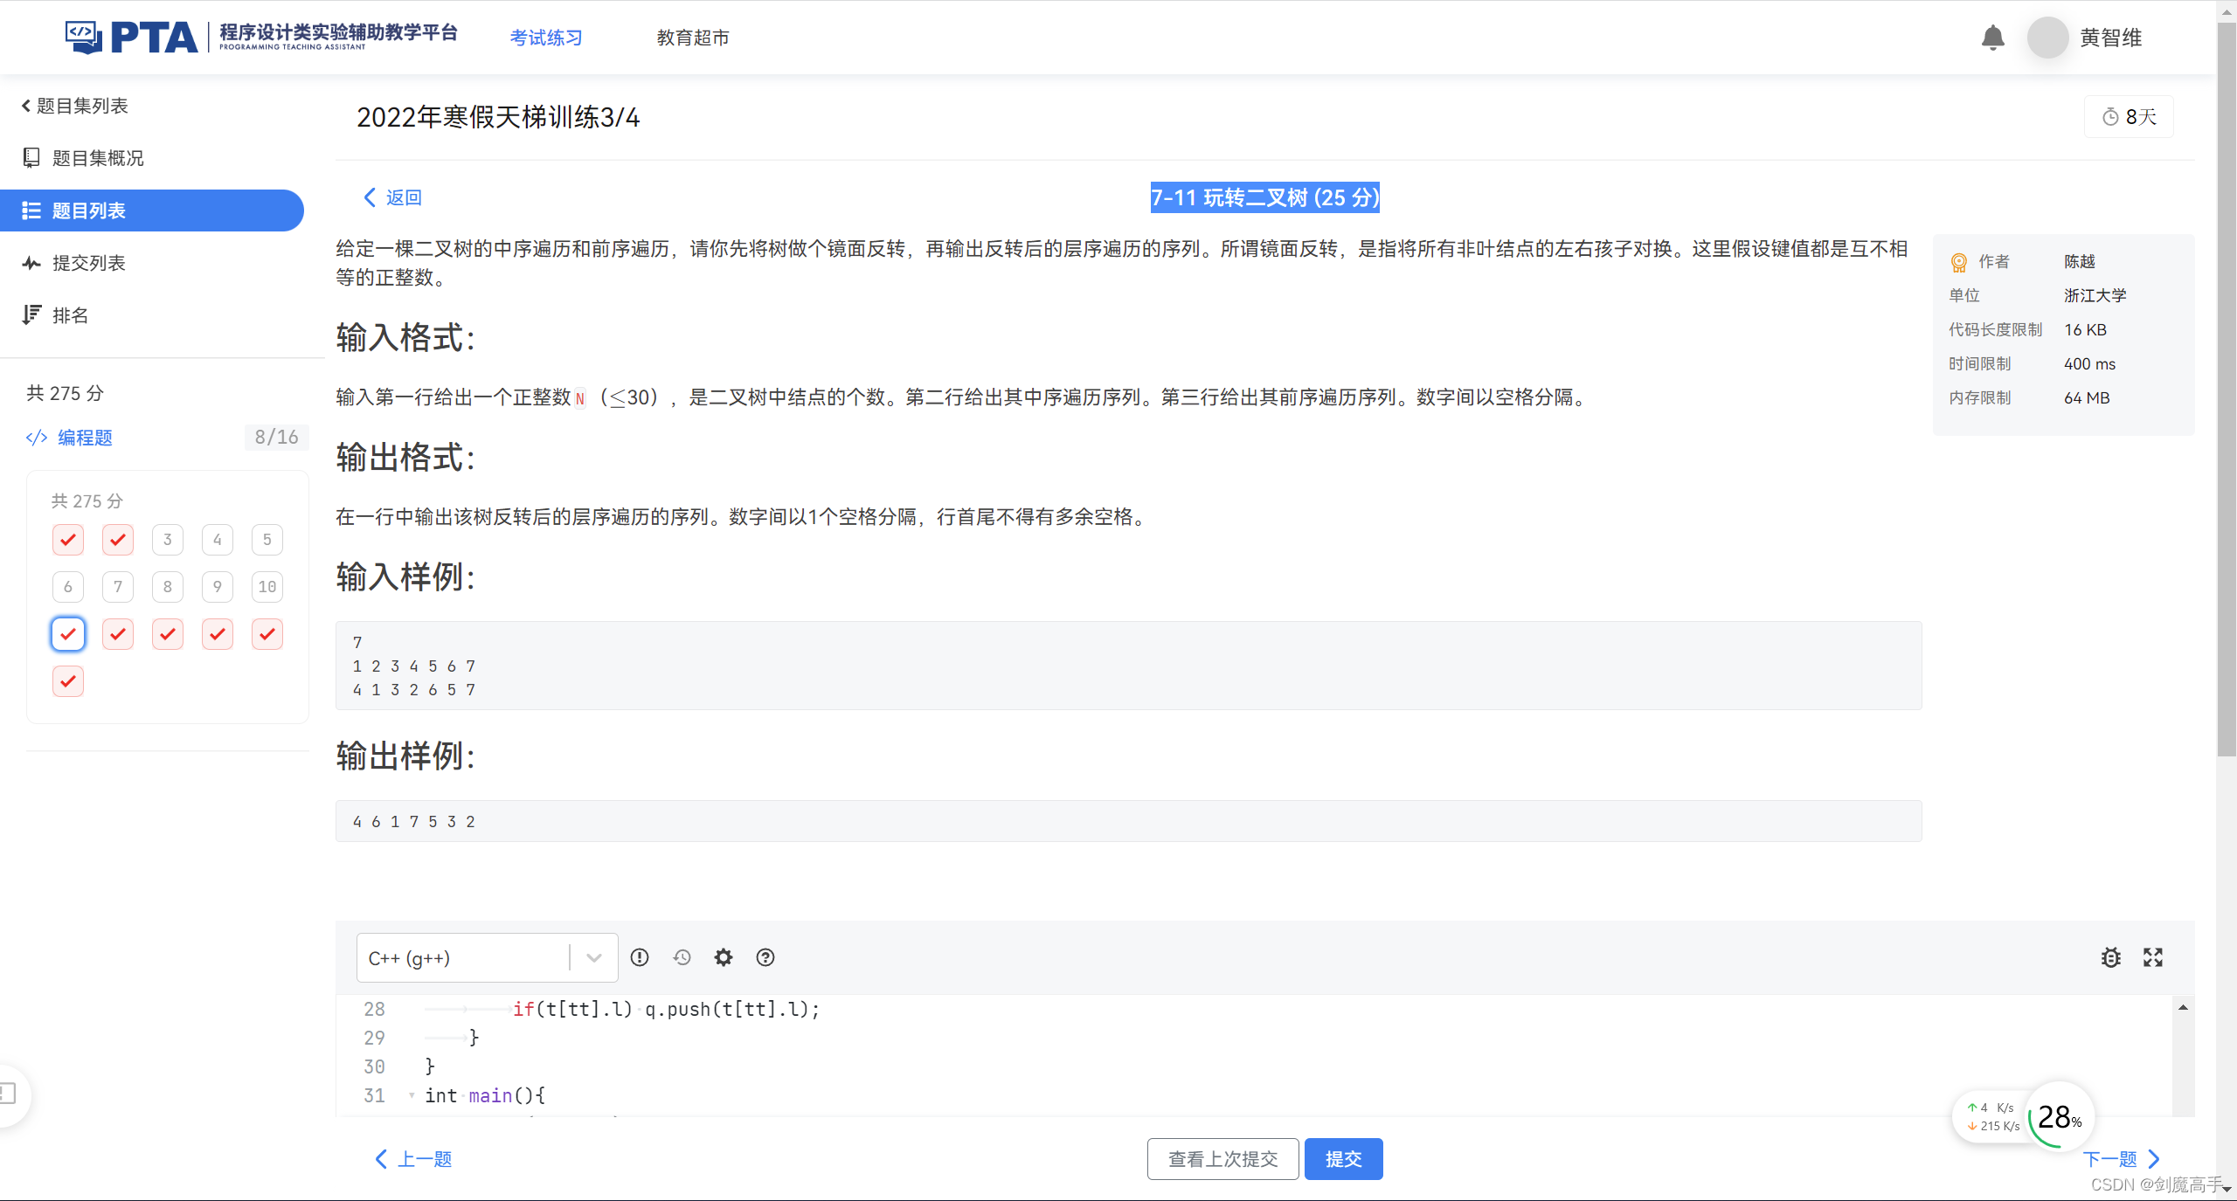Switch to the 教育超市 tab
This screenshot has height=1201, width=2237.
[x=692, y=38]
